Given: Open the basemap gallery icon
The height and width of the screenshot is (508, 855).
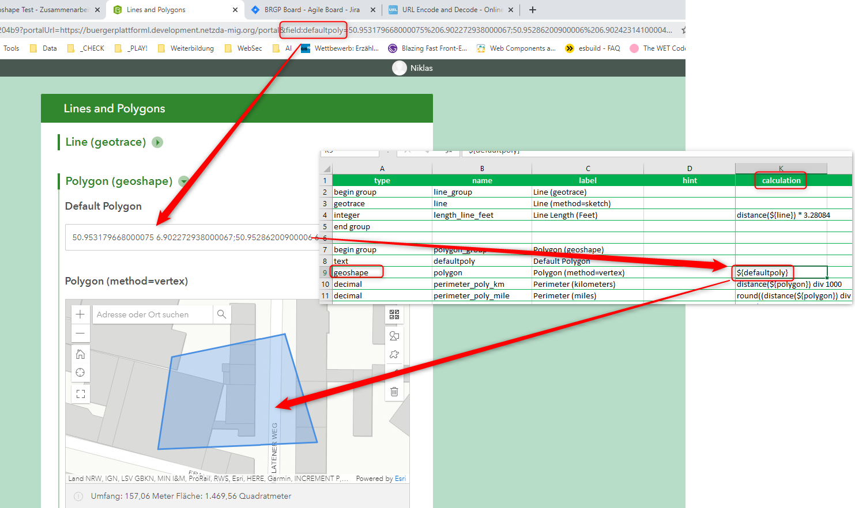Looking at the screenshot, I should click(x=394, y=314).
